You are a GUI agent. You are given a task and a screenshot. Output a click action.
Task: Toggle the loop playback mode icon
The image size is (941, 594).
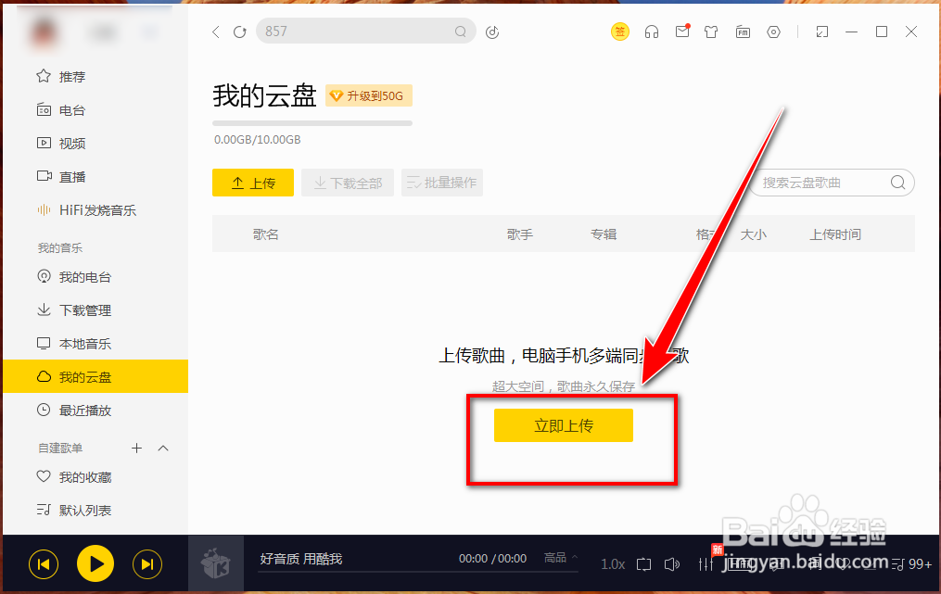pyautogui.click(x=643, y=563)
